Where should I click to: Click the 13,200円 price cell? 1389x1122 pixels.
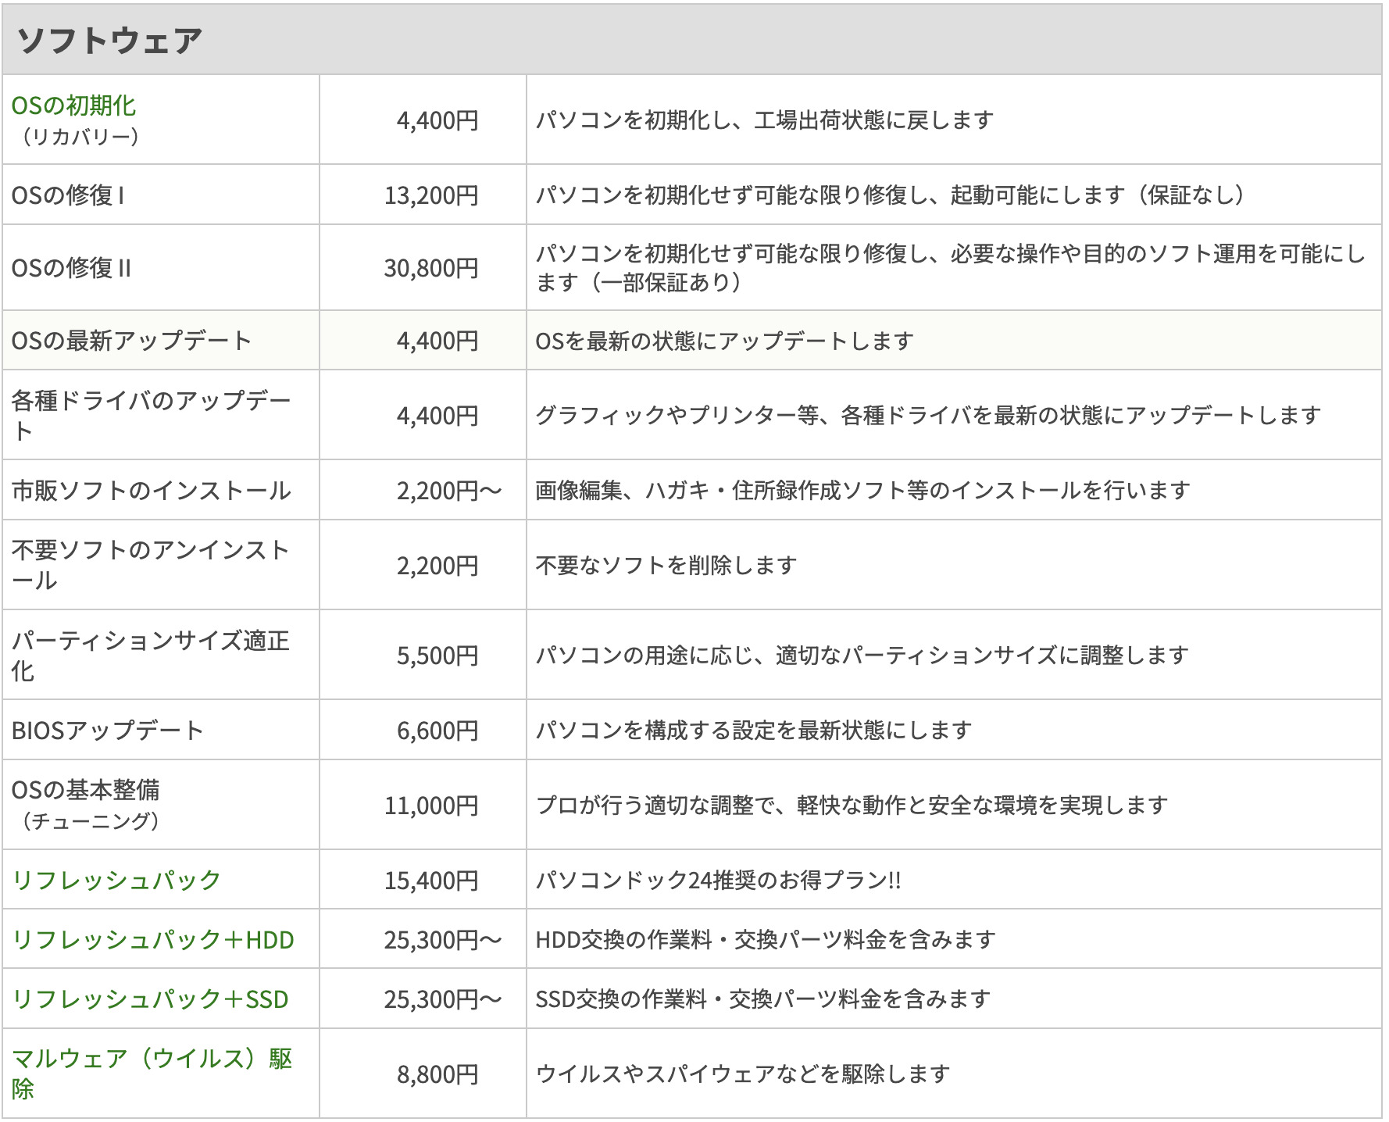coord(431,195)
